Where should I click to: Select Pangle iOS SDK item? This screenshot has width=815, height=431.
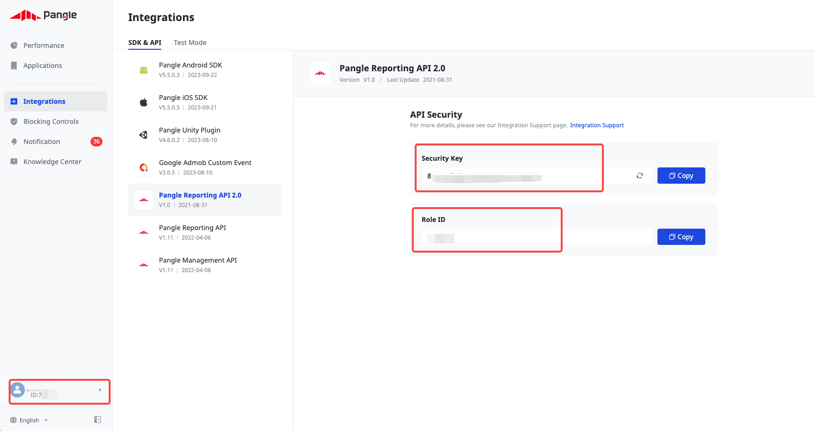[205, 102]
